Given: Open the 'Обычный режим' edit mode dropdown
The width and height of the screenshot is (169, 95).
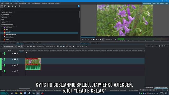Looking at the screenshot, I should point(10,46).
